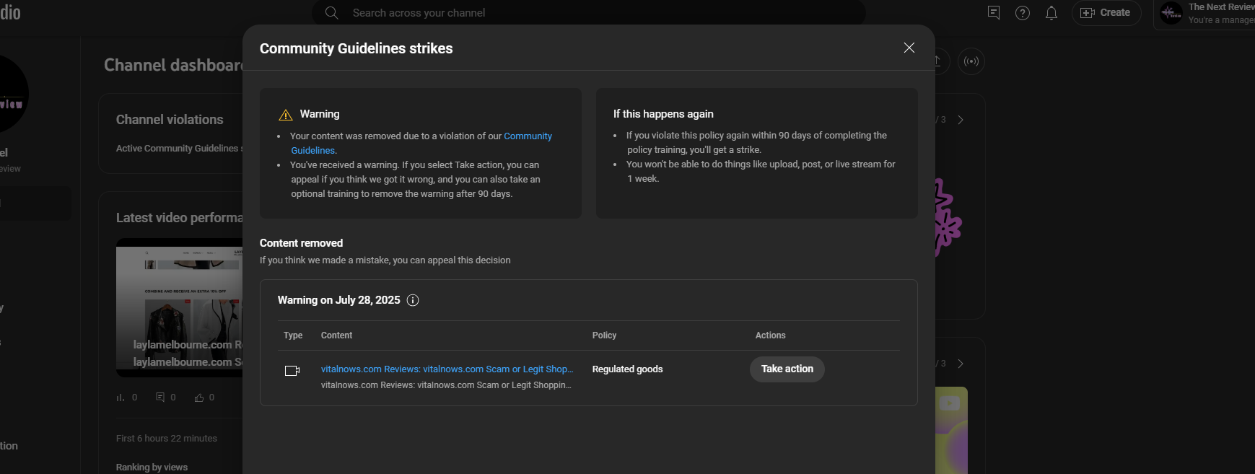Click the vitalnows.com grey subtitle text
This screenshot has height=474, width=1255.
pos(446,385)
